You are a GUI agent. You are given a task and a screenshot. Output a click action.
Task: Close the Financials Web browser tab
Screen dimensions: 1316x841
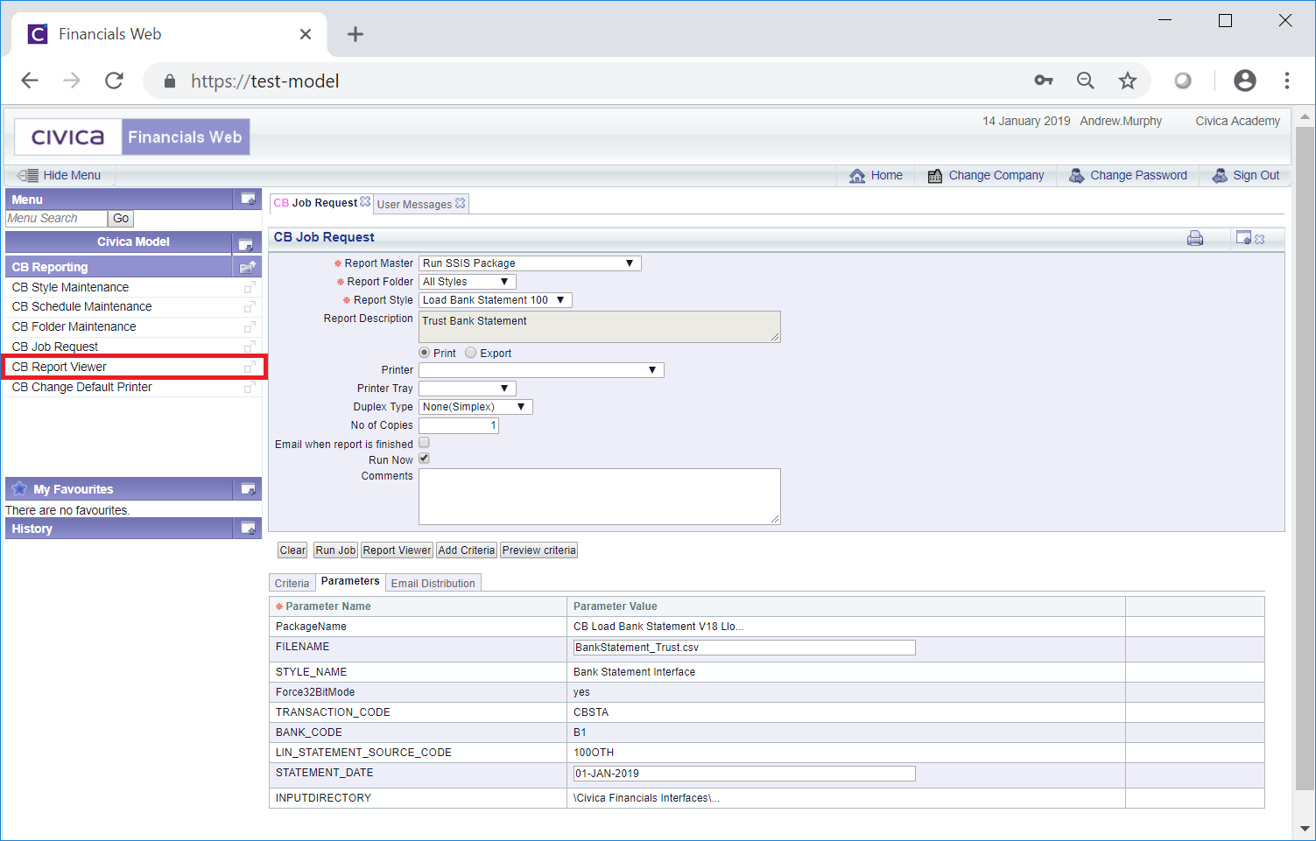tap(306, 34)
